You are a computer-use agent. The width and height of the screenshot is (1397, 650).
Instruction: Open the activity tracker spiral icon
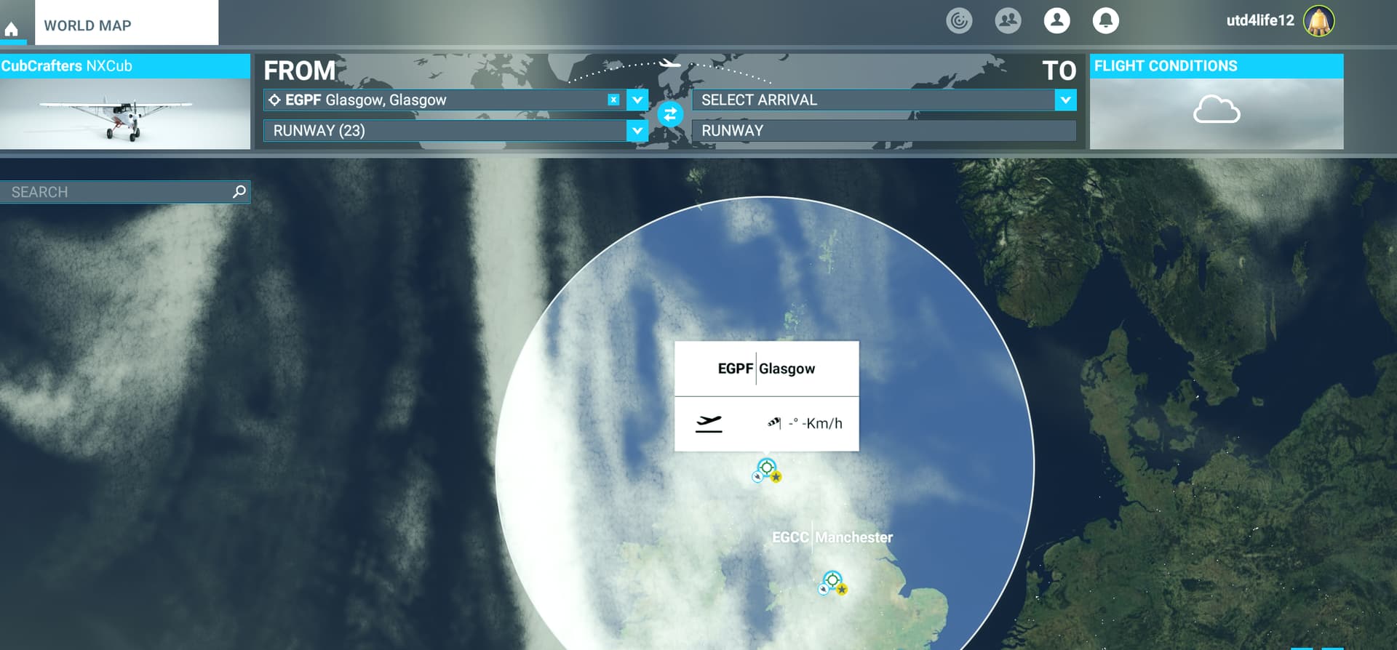[959, 20]
